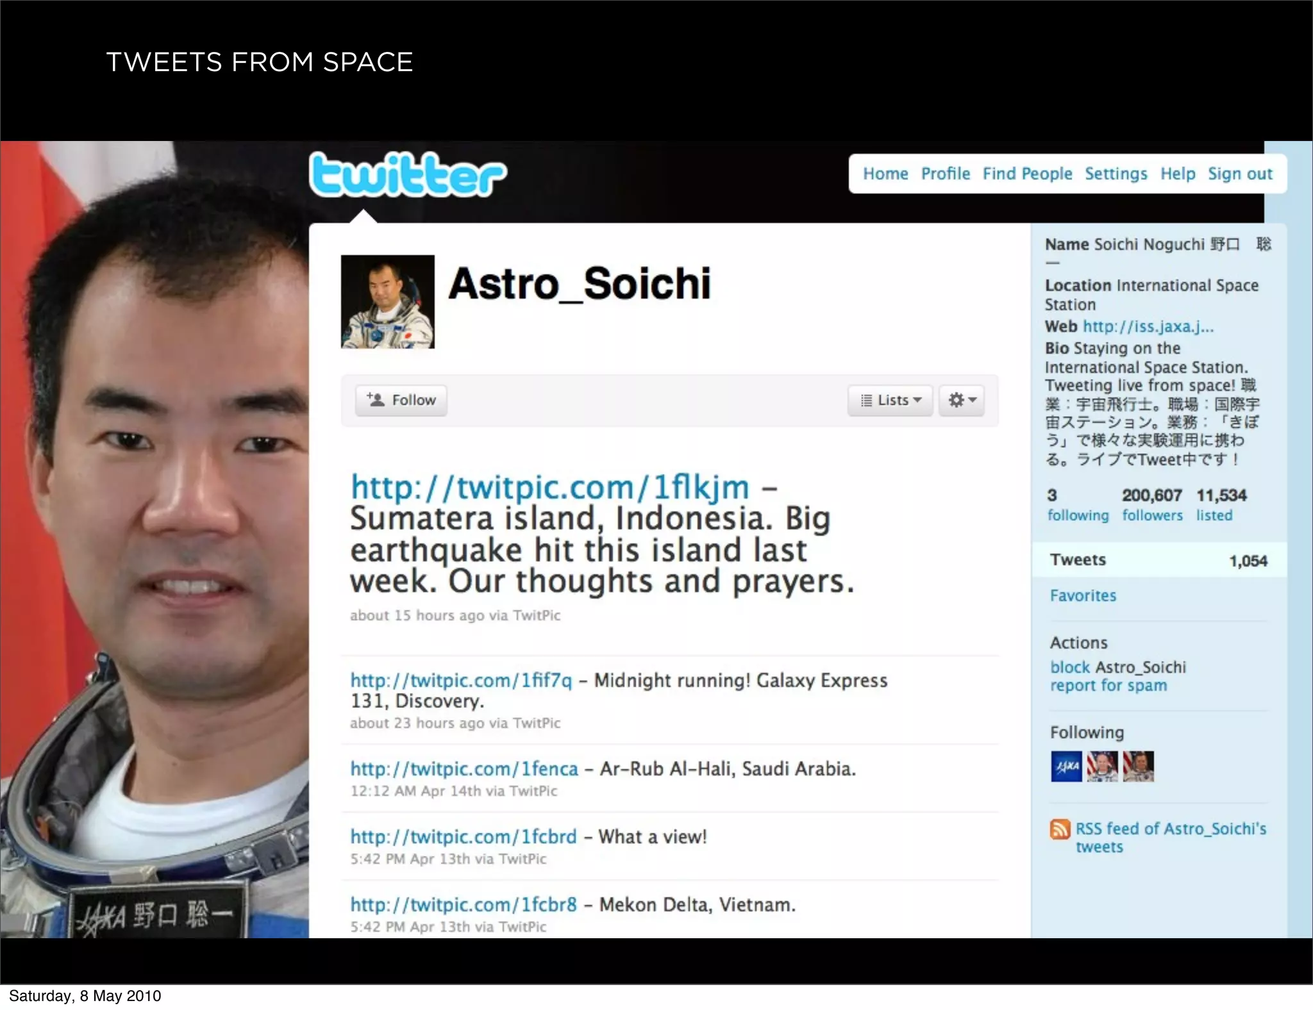Open the third Following avatar in spacesuit
This screenshot has height=1010, width=1313.
pos(1138,766)
